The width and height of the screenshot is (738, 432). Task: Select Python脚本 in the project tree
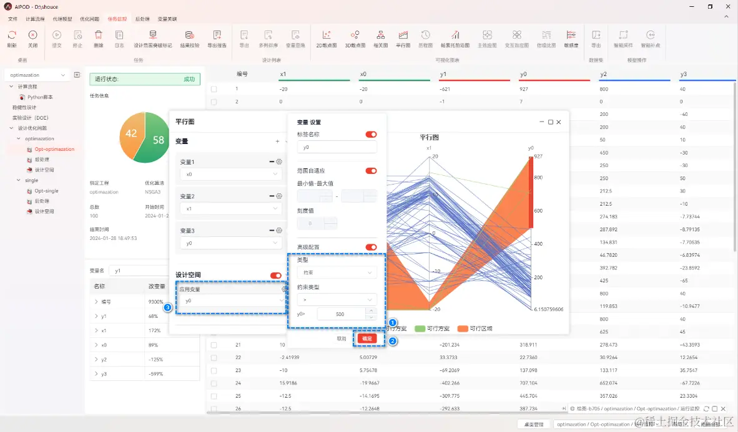40,97
